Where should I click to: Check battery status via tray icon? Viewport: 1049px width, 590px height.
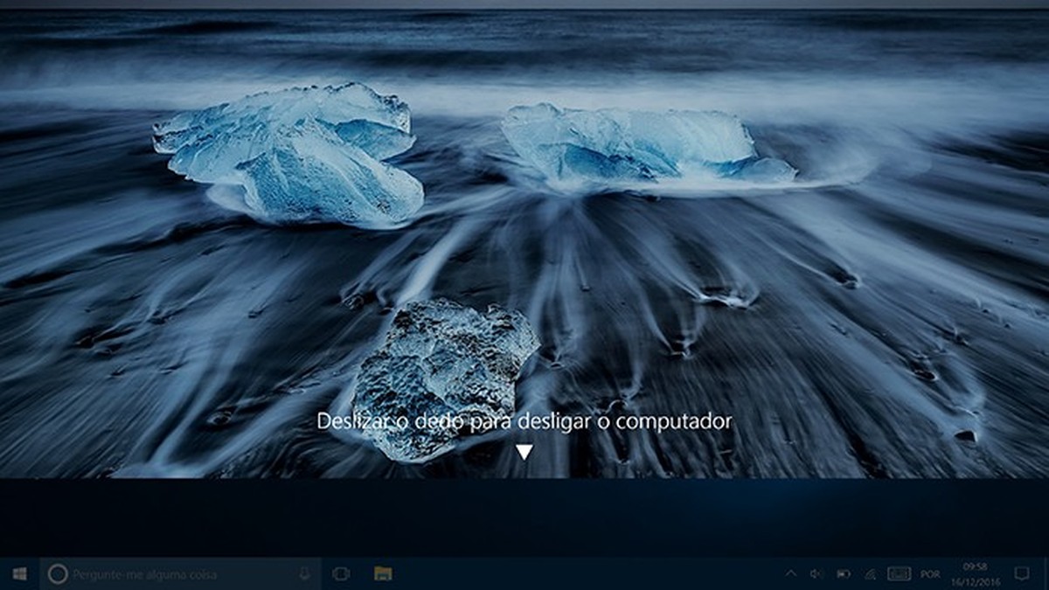(x=844, y=573)
